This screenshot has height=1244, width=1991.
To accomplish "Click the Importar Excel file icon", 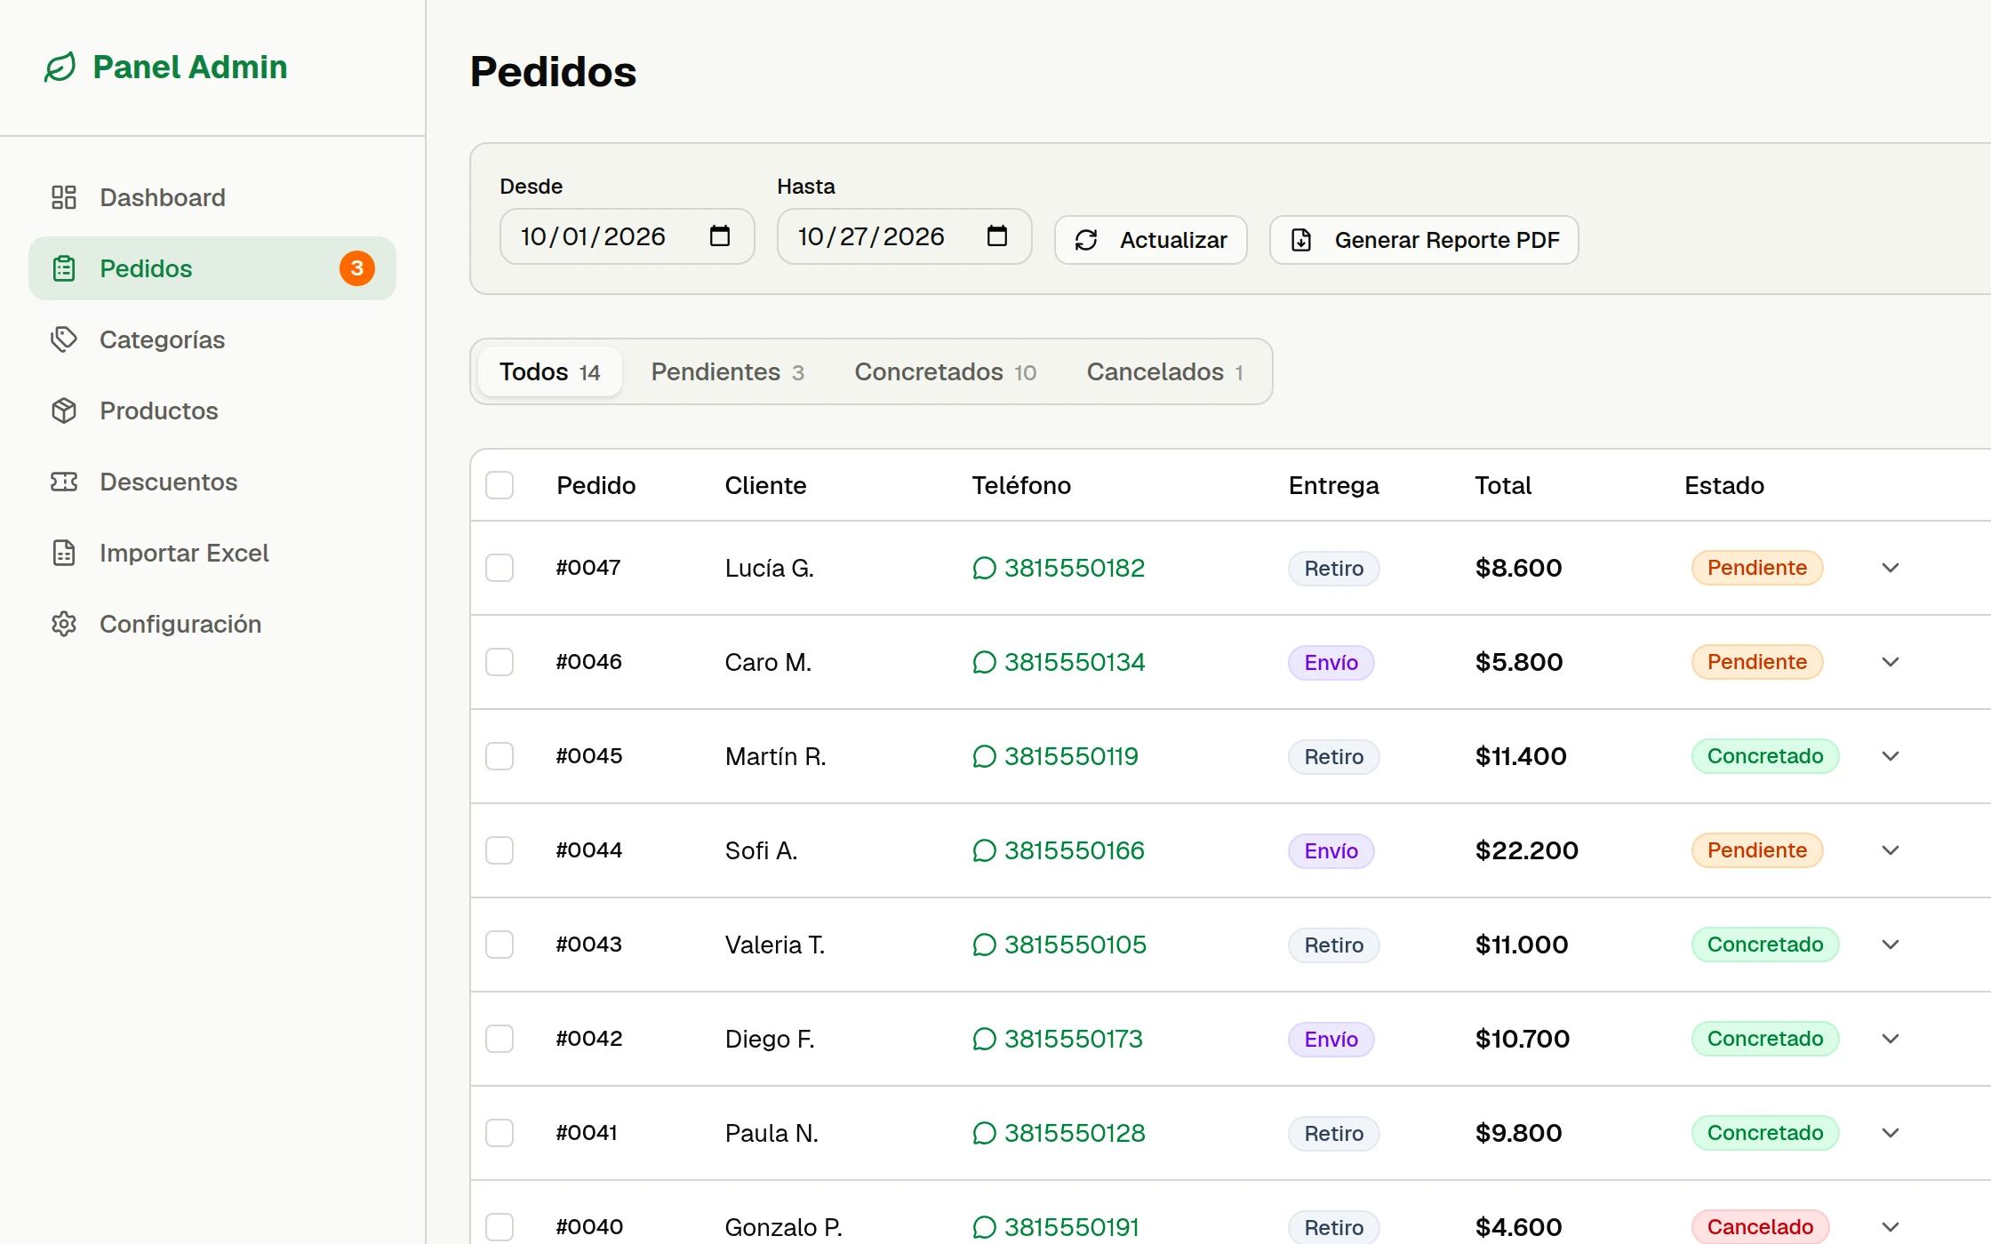I will pyautogui.click(x=64, y=553).
